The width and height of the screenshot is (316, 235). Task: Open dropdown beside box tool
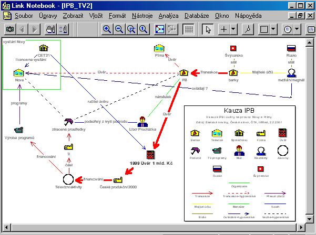click(x=273, y=29)
